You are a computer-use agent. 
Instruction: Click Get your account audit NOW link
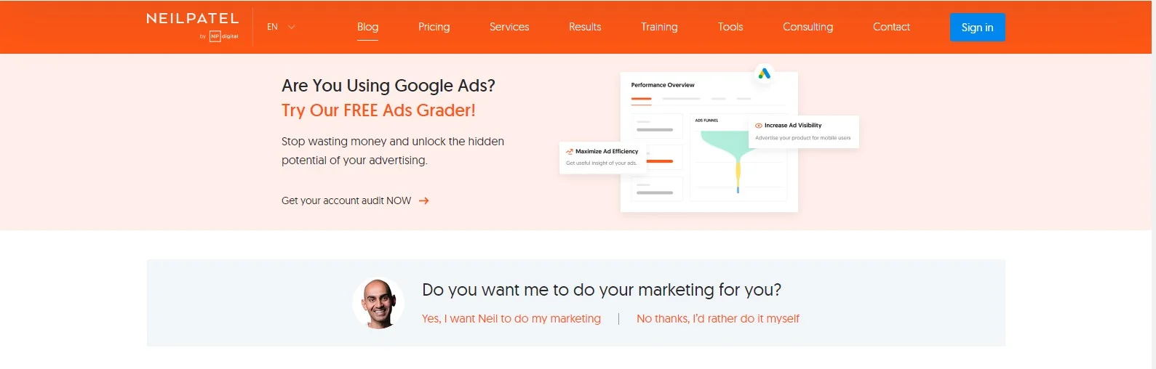346,201
